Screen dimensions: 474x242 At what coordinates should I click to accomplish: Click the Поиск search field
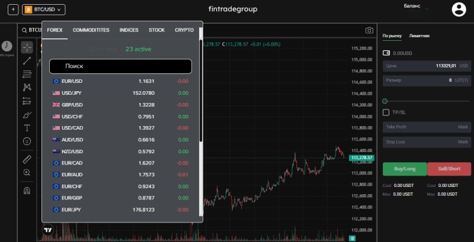point(121,66)
